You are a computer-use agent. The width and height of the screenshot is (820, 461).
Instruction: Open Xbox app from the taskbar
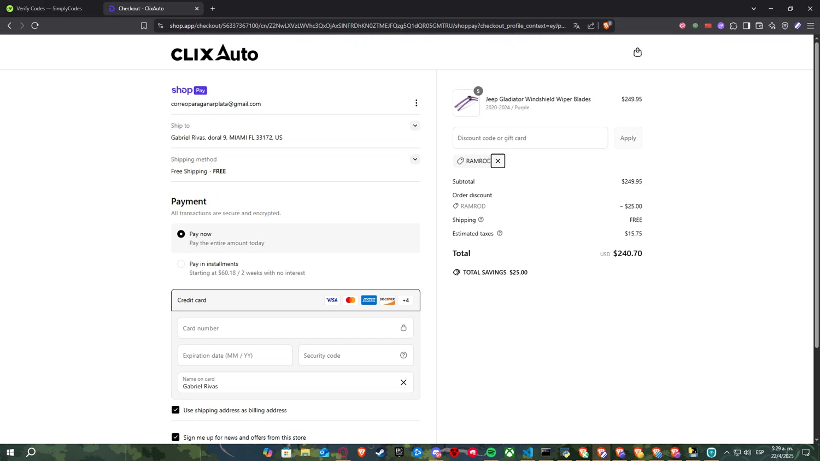pos(509,452)
